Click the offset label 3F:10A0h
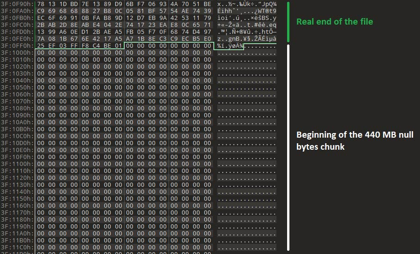420x254 pixels. [16, 122]
